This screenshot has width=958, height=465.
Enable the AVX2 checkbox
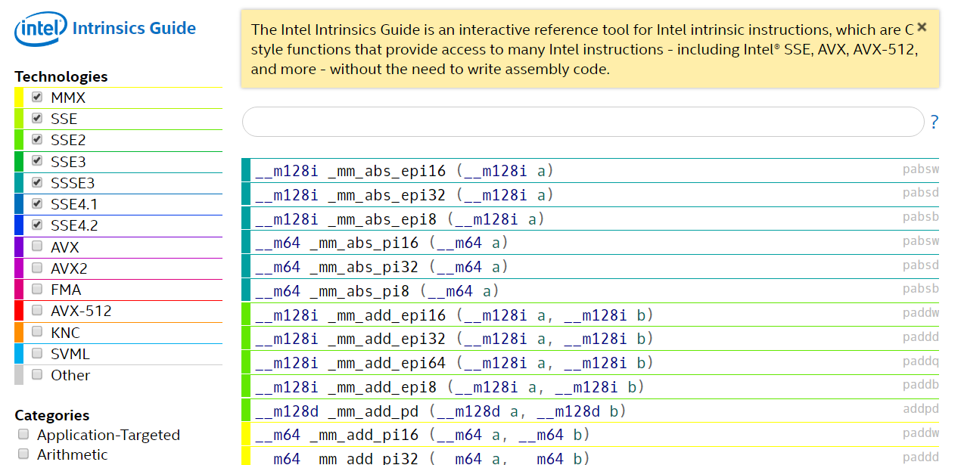coord(37,268)
